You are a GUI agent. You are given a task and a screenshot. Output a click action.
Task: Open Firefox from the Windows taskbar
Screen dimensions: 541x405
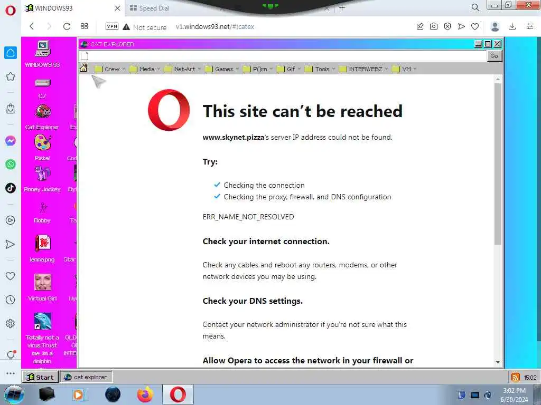coord(145,394)
